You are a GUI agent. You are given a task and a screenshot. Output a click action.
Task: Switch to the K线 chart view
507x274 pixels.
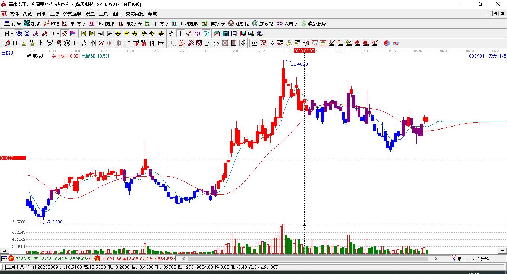pos(51,23)
